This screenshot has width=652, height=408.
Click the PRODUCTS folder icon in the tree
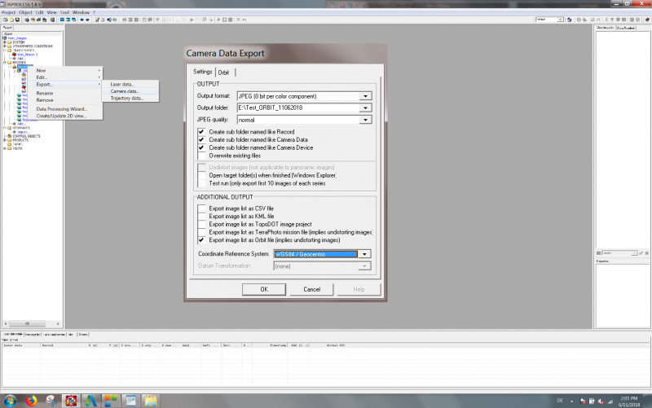click(x=9, y=140)
